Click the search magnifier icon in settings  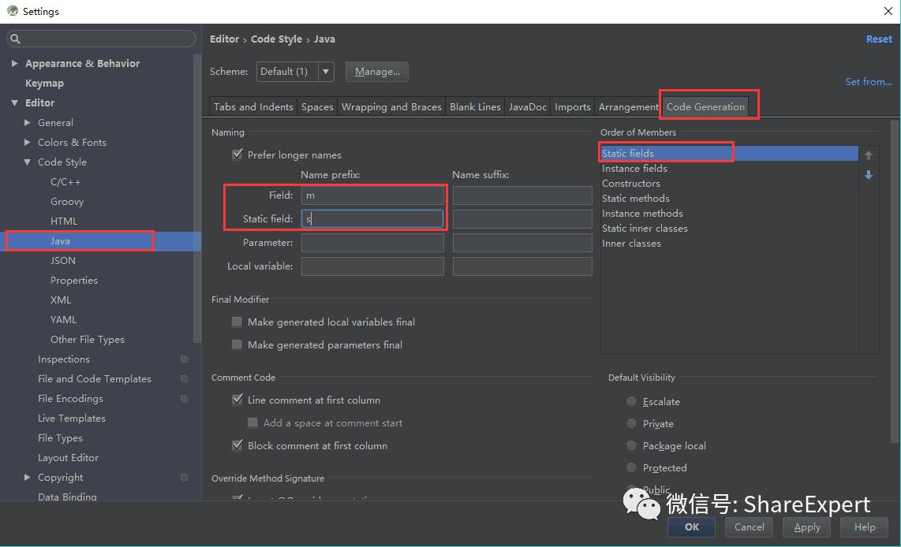point(16,39)
